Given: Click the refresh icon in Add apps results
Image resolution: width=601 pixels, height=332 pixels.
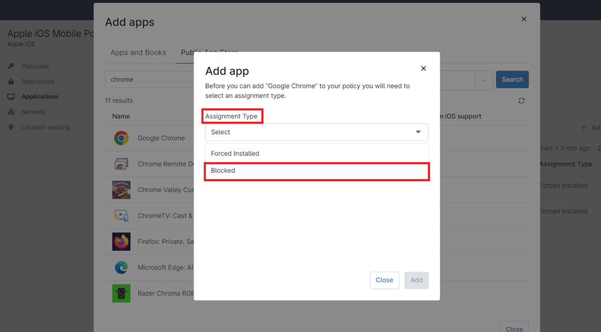Looking at the screenshot, I should pyautogui.click(x=521, y=101).
